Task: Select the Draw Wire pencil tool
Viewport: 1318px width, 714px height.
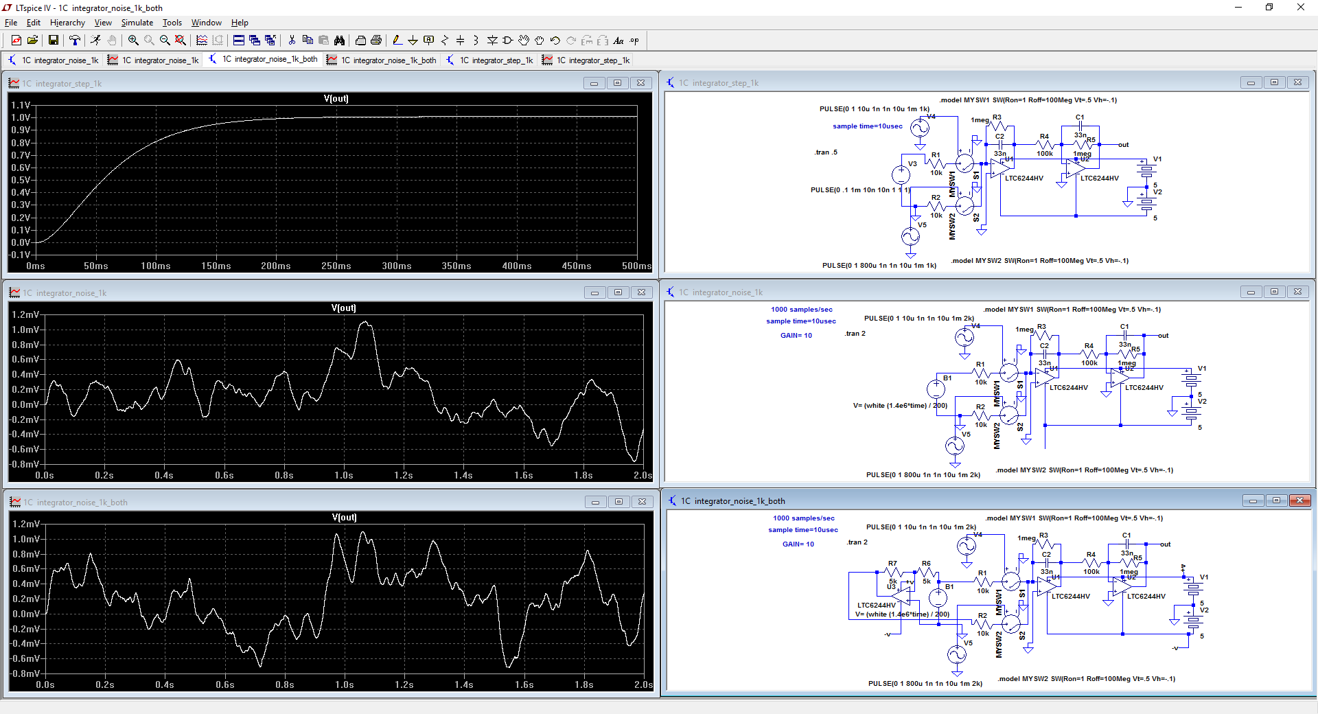Action: click(x=397, y=41)
